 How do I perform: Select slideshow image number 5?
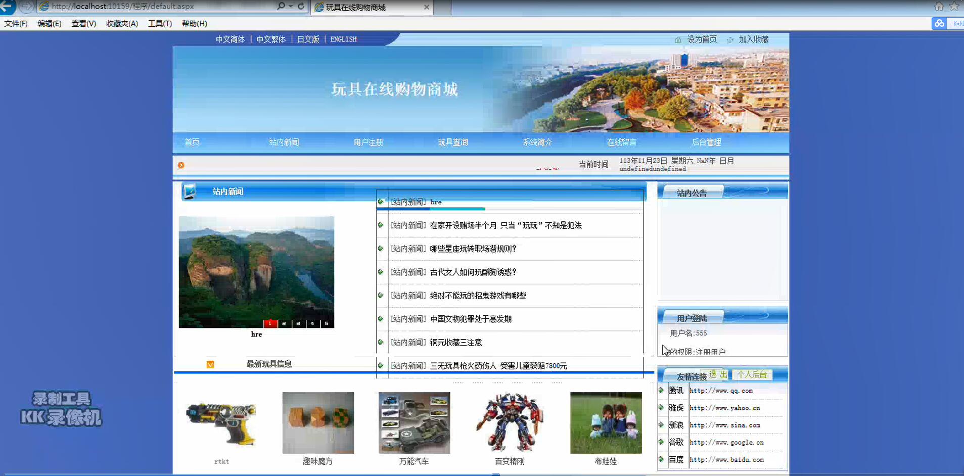click(327, 323)
